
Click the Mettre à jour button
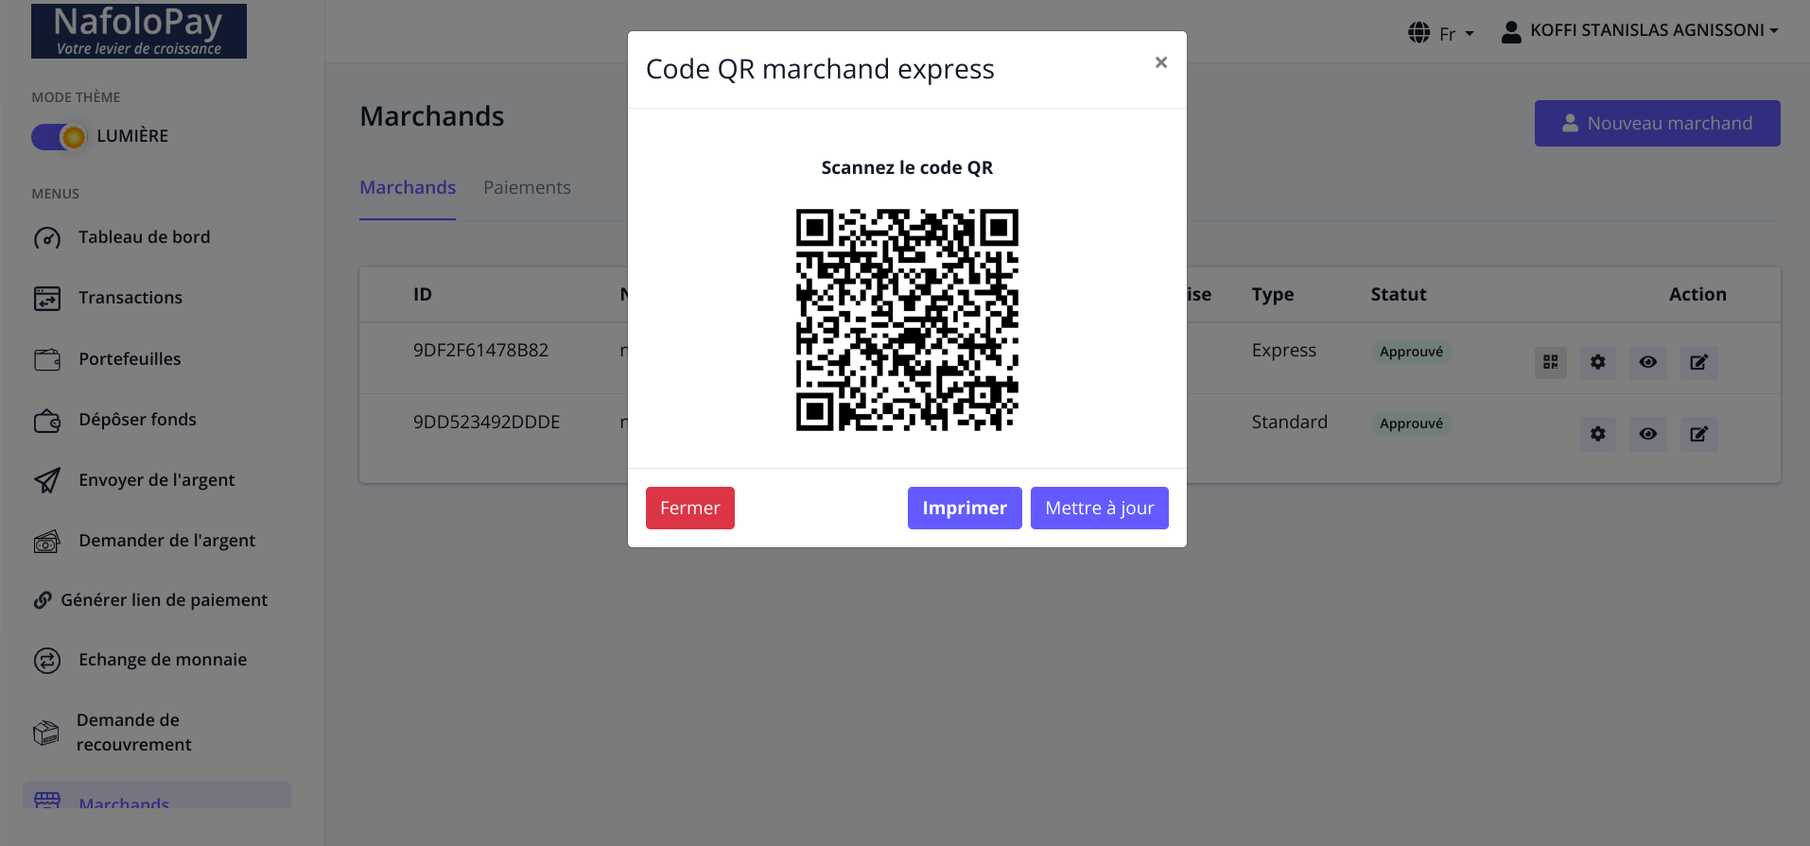pos(1100,508)
